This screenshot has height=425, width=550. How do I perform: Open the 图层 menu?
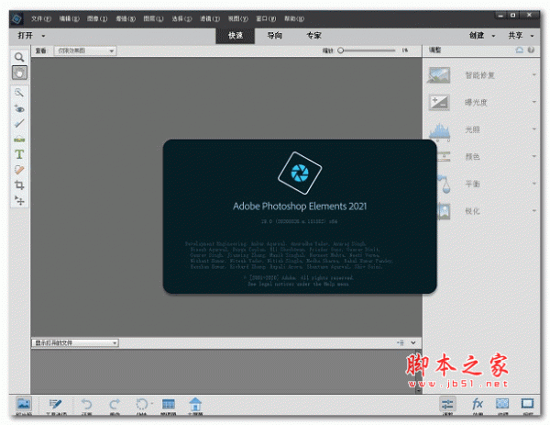[153, 18]
